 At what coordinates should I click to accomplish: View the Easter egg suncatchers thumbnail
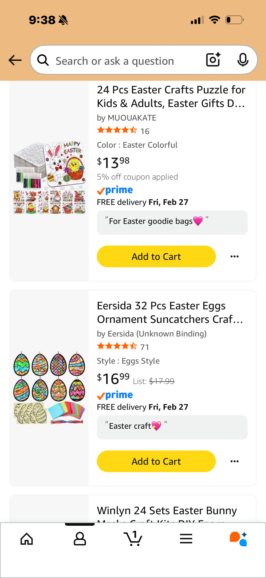point(49,388)
